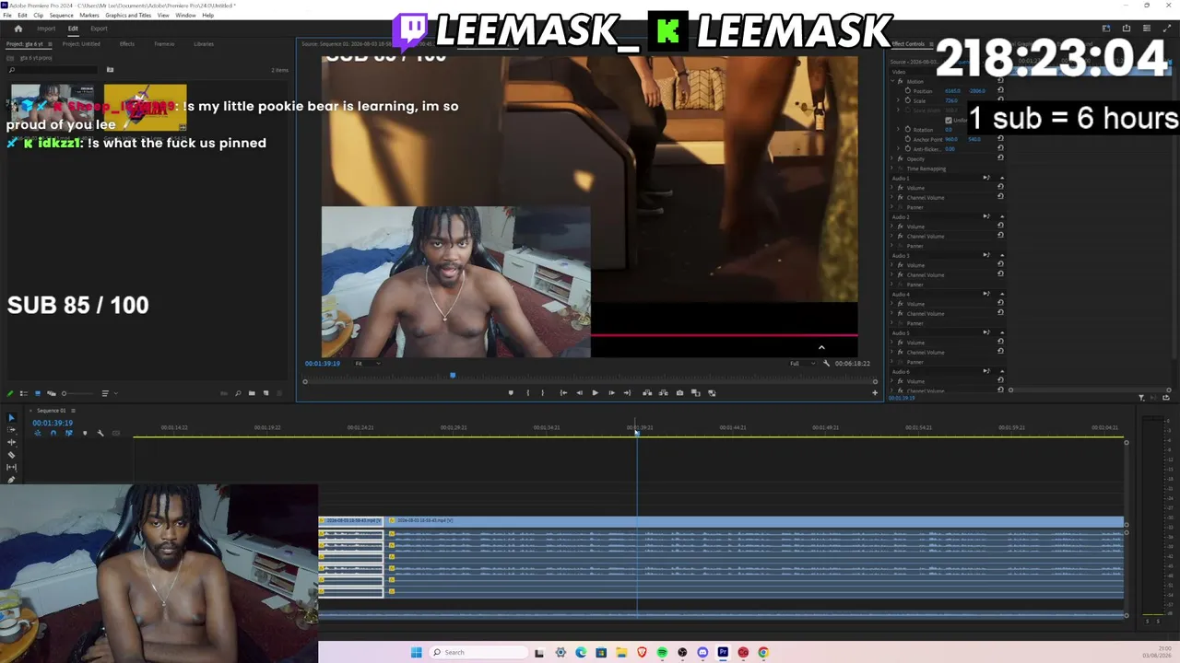
Task: Collapse the Motion effect group
Action: click(x=892, y=81)
